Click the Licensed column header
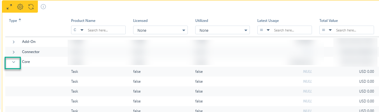This screenshot has width=379, height=112. [140, 21]
